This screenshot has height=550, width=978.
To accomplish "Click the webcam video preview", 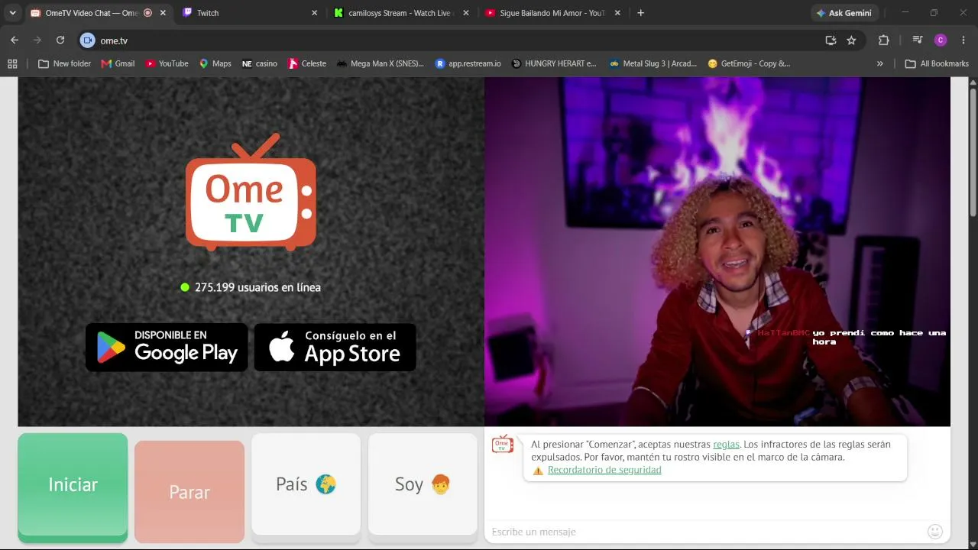I will 717,251.
